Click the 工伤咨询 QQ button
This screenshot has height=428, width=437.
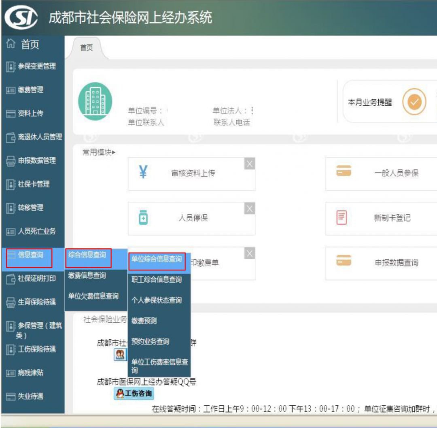134,394
